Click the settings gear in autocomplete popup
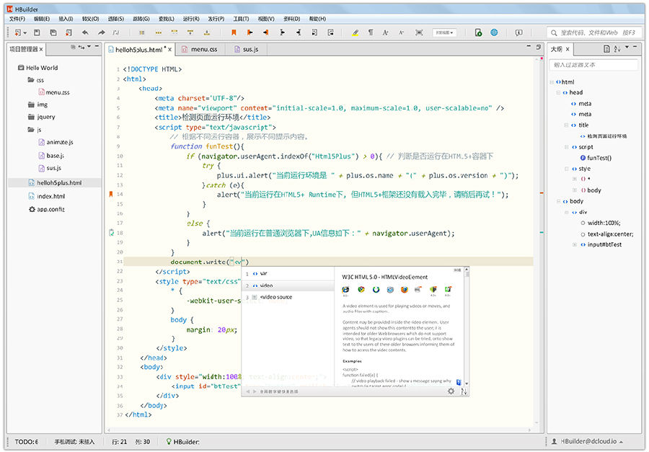Image resolution: width=649 pixels, height=452 pixels. 451,391
